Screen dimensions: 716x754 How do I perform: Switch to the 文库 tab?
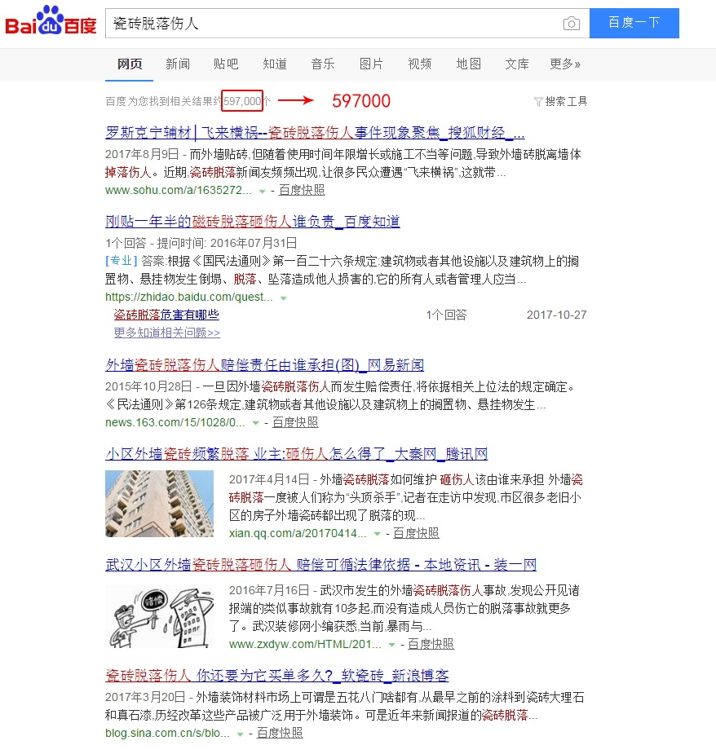click(x=517, y=64)
